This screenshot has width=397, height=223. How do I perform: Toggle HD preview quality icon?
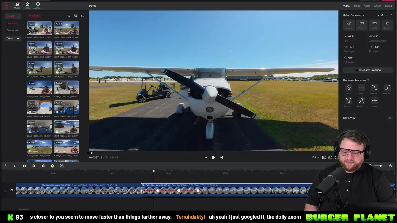pos(324,157)
